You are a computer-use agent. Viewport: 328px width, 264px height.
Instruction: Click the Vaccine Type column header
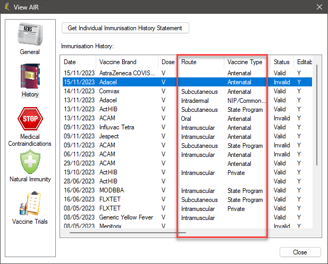coord(245,62)
